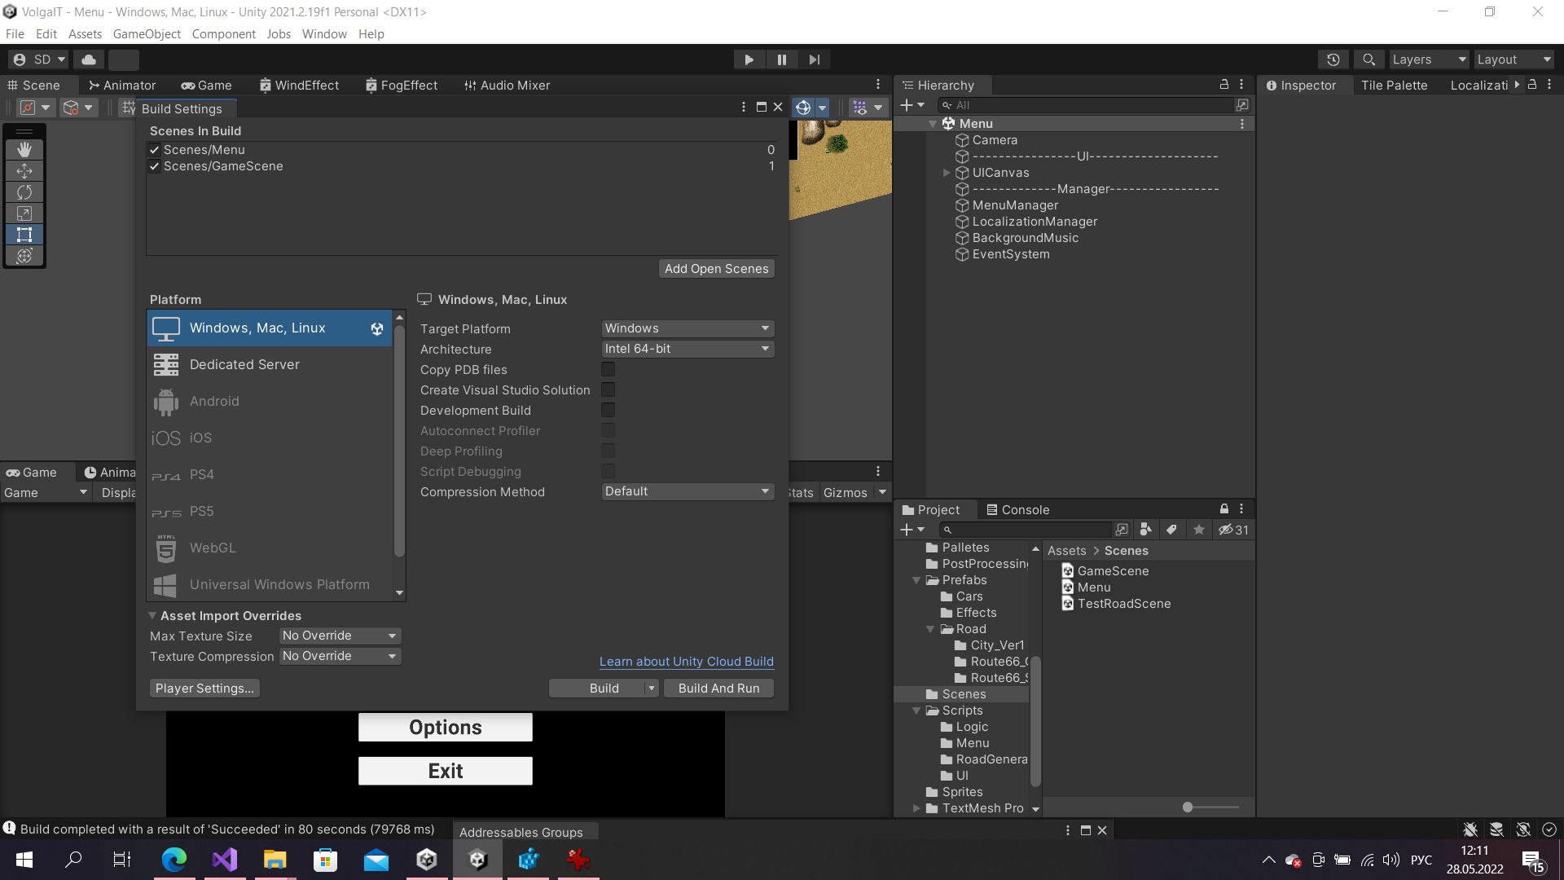The width and height of the screenshot is (1564, 880).
Task: Enable Create Visual Studio Solution
Action: [x=608, y=389]
